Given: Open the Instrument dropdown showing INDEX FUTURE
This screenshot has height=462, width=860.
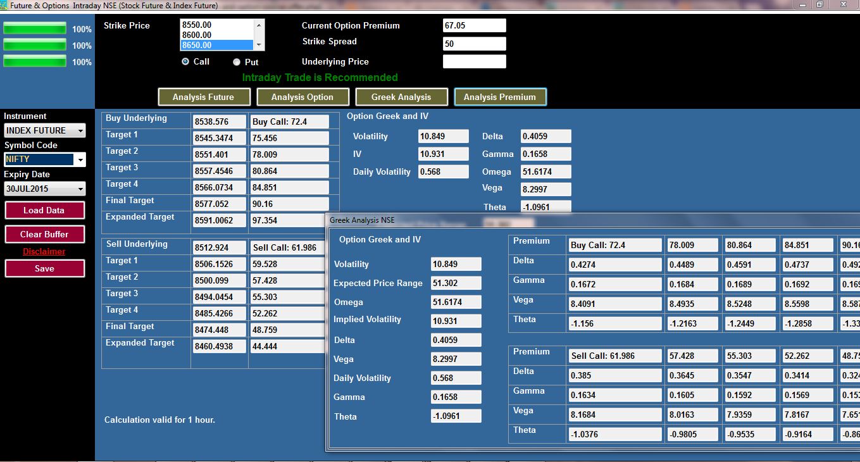Looking at the screenshot, I should pyautogui.click(x=44, y=130).
